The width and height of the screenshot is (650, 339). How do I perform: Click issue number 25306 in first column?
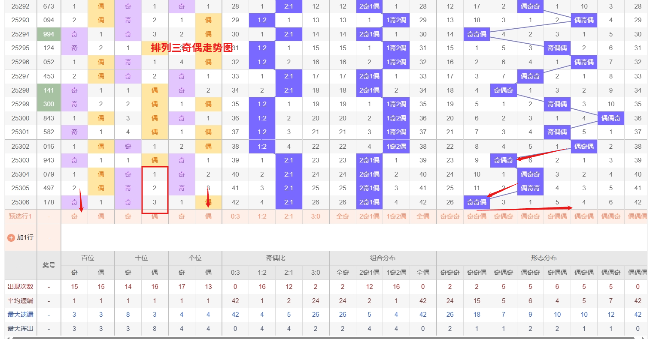[x=21, y=202]
